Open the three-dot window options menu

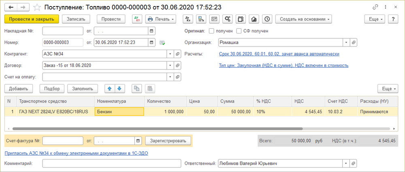coord(386,7)
